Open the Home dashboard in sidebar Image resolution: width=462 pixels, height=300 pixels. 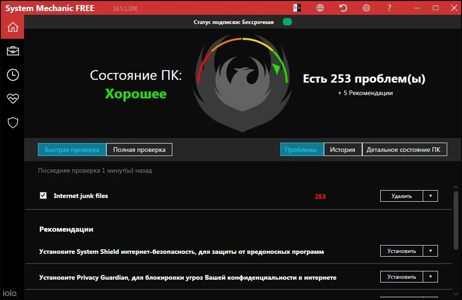pyautogui.click(x=12, y=27)
